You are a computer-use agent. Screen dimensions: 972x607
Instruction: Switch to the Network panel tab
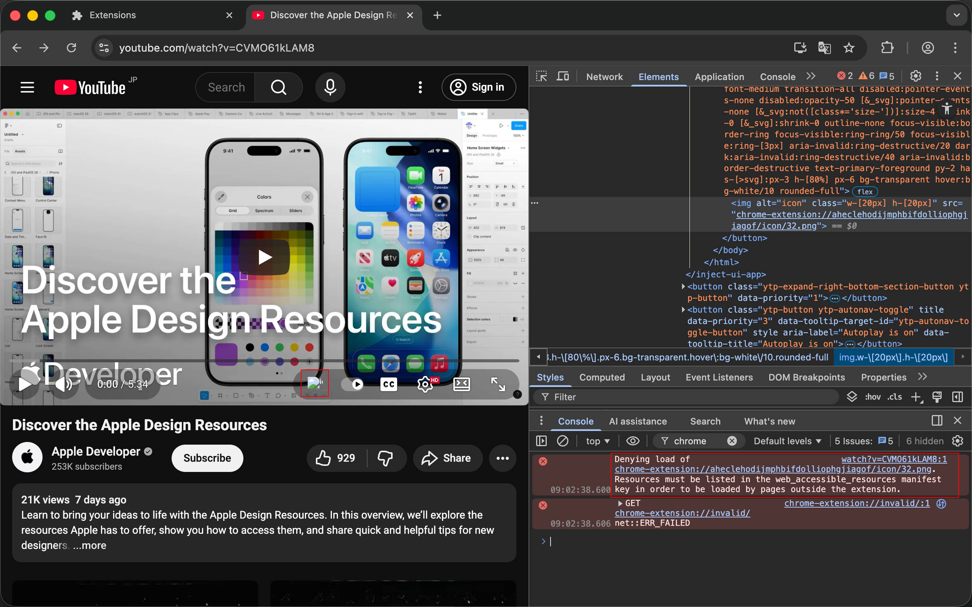pos(604,77)
